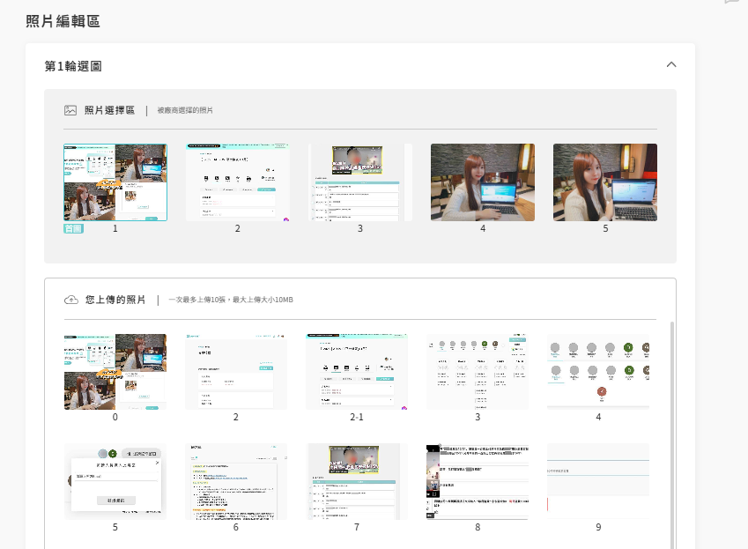
Task: Open selected photo 4 of woman at laptop
Action: (482, 182)
